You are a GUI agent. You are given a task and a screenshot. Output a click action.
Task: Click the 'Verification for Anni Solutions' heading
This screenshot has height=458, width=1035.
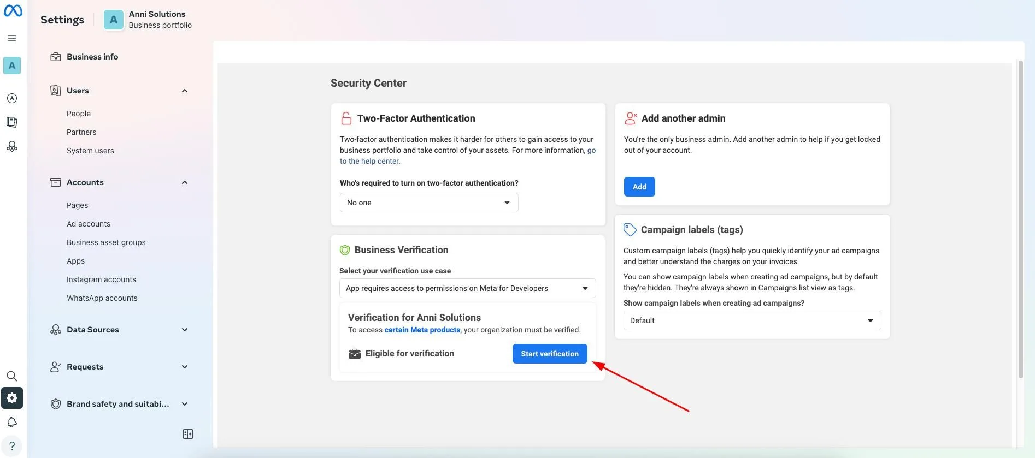point(414,318)
